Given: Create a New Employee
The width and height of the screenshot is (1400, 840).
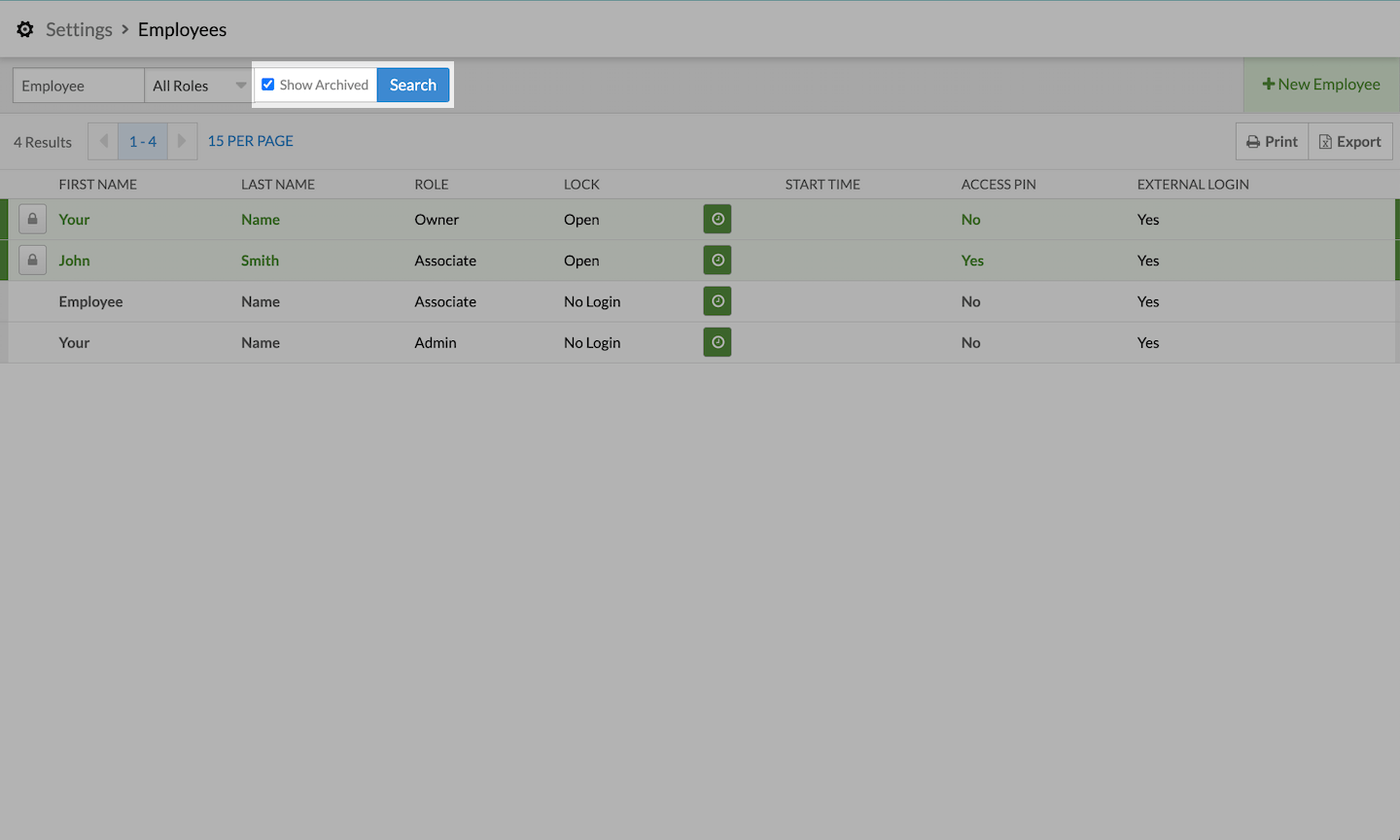Looking at the screenshot, I should pyautogui.click(x=1320, y=85).
